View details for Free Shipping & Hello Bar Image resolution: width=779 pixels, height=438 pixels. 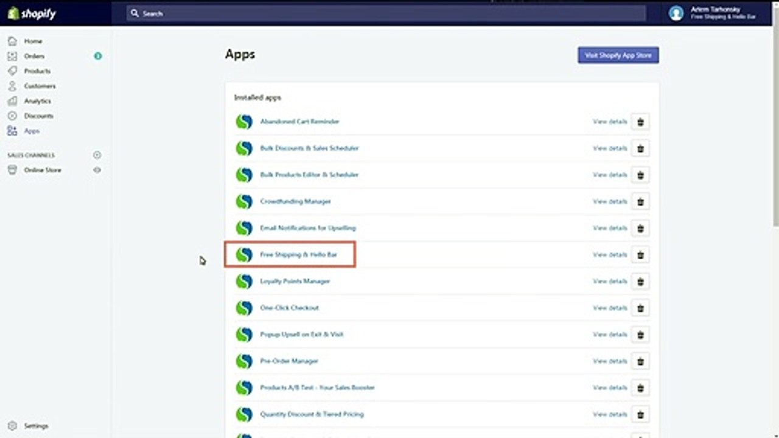pyautogui.click(x=610, y=255)
